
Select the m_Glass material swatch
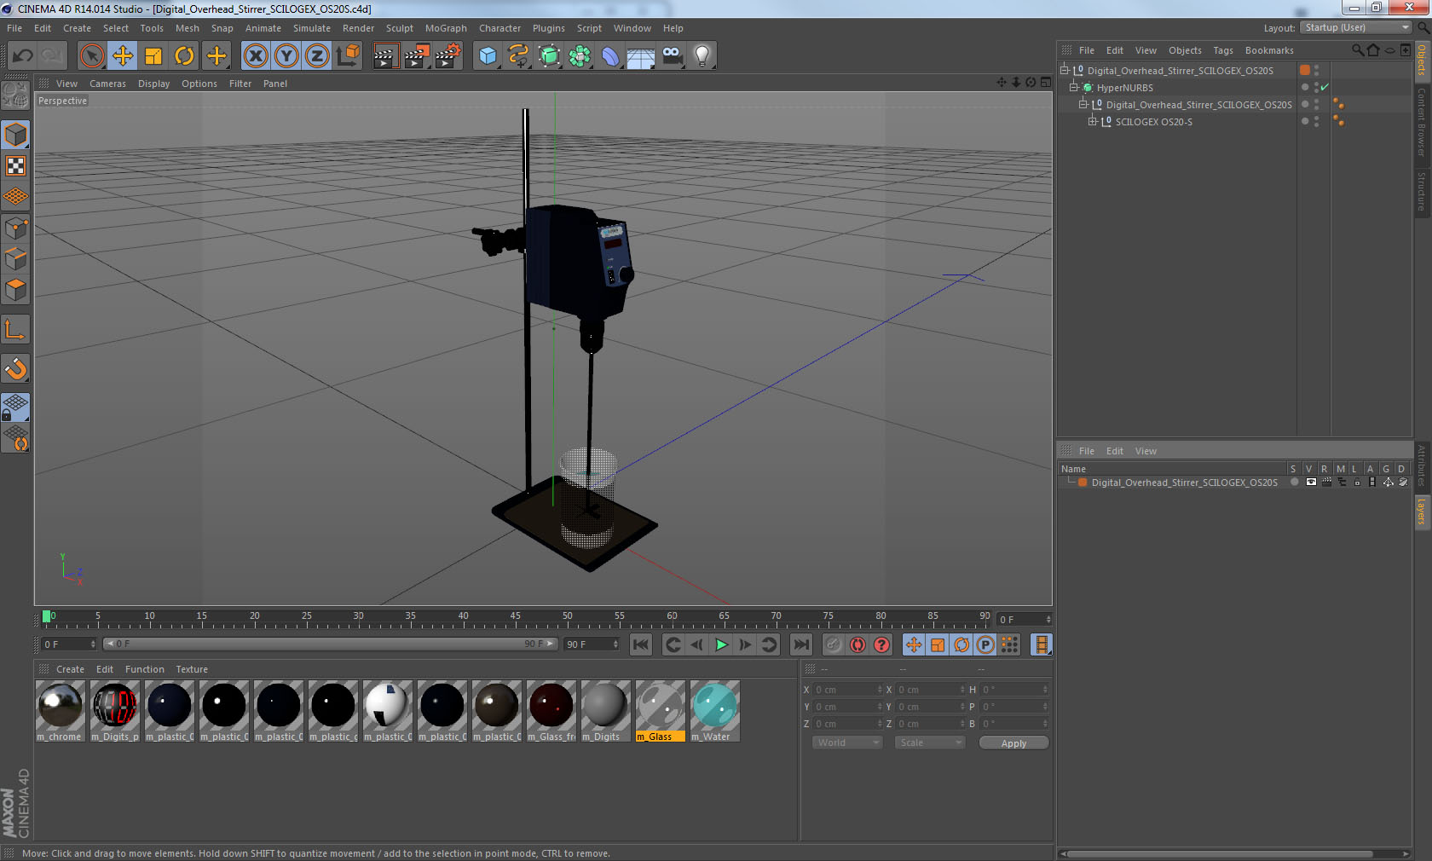click(661, 711)
